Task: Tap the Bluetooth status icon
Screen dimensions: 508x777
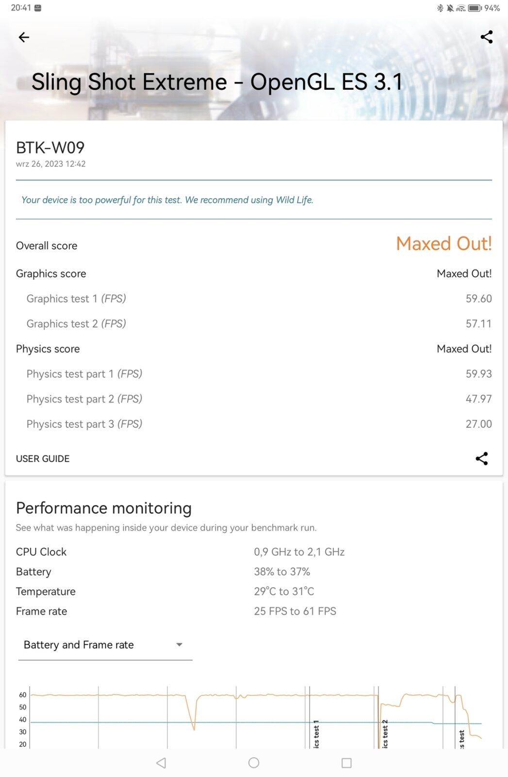Action: (x=440, y=8)
